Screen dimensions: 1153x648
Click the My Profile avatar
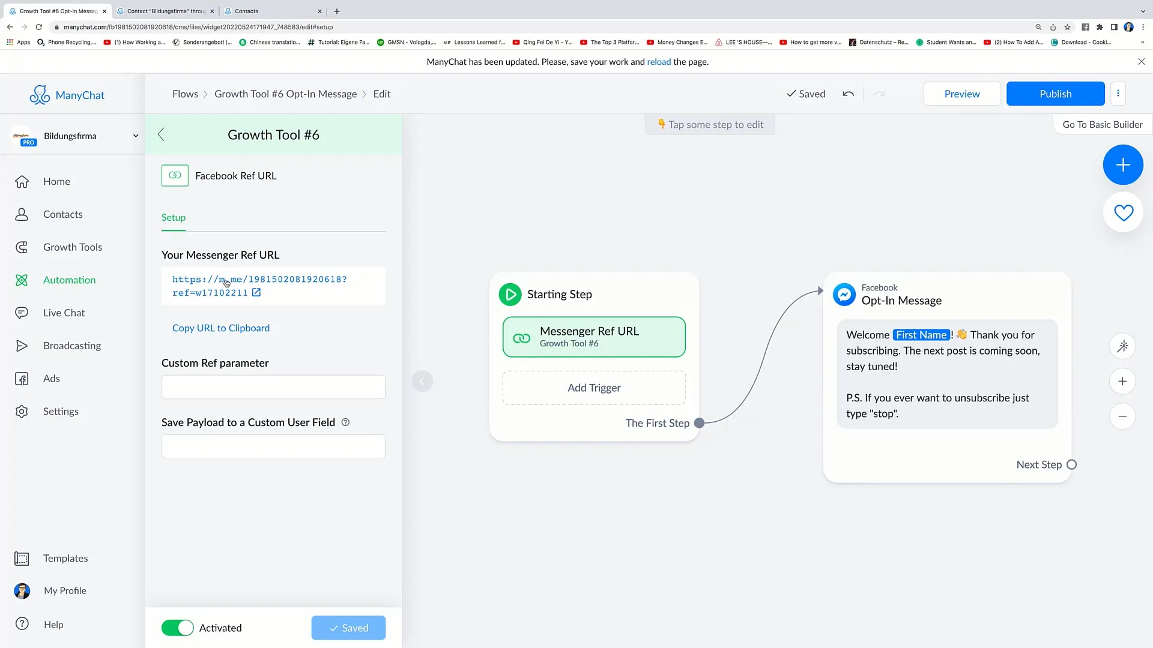[22, 591]
